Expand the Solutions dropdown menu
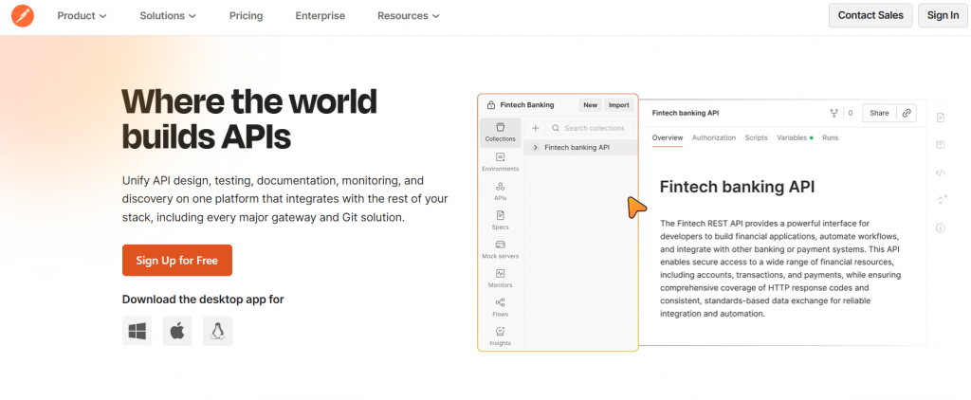Image resolution: width=971 pixels, height=400 pixels. coord(168,16)
